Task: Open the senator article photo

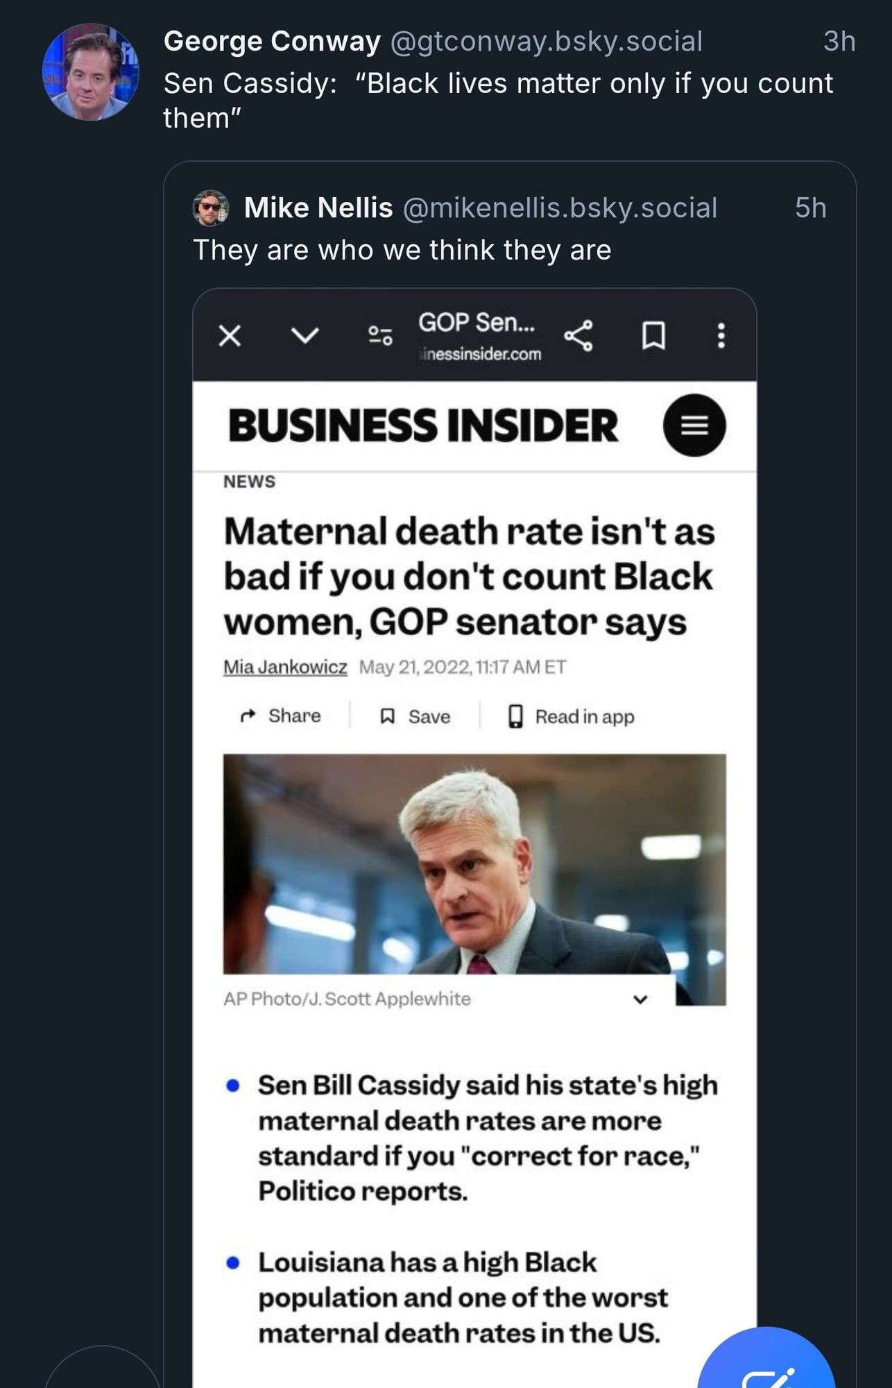Action: coord(474,864)
